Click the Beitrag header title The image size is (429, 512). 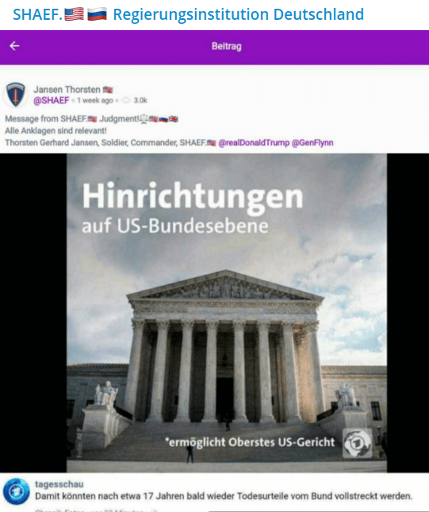(x=227, y=46)
